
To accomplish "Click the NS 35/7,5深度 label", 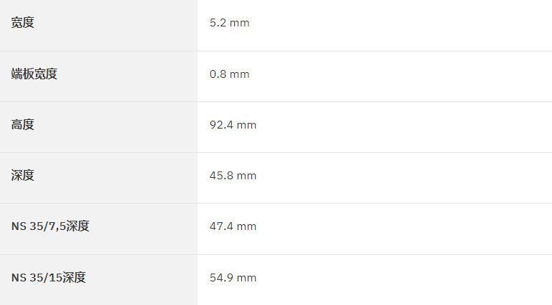I will pos(50,226).
